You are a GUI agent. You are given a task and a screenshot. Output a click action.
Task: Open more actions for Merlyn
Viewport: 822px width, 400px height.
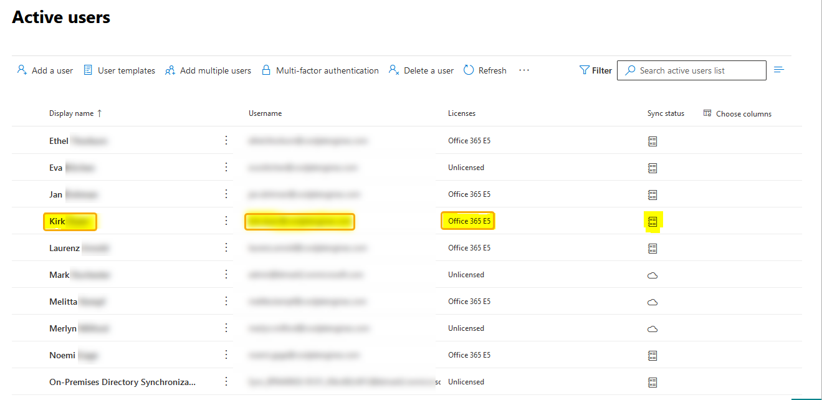coord(226,328)
